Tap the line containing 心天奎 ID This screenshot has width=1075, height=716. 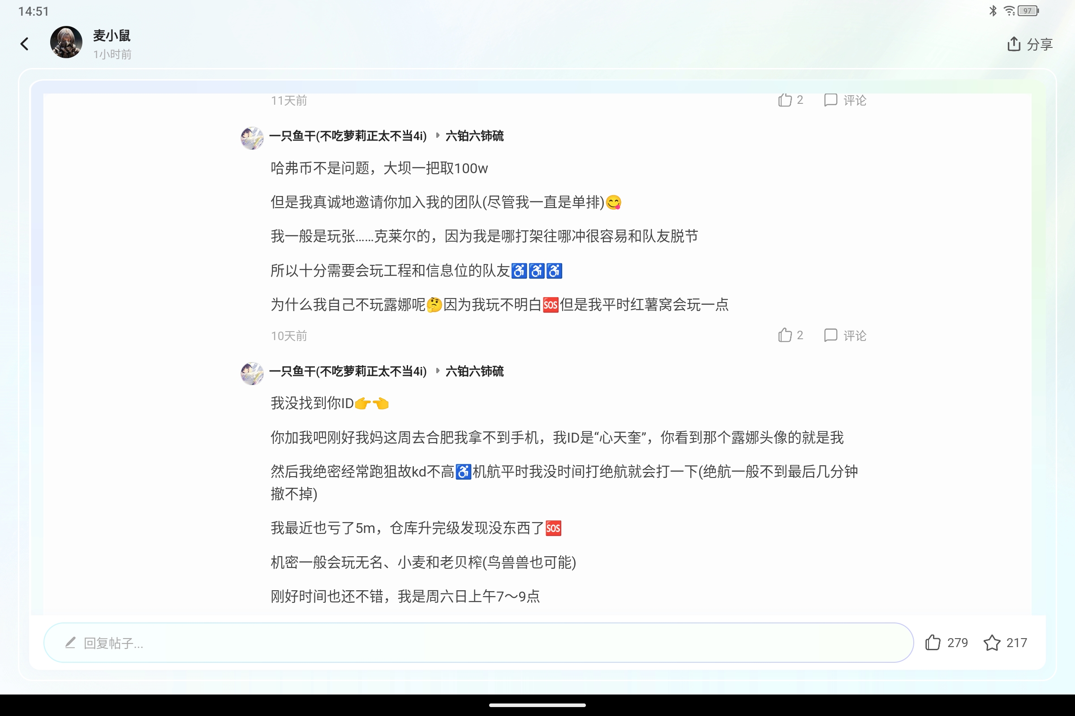pos(557,438)
